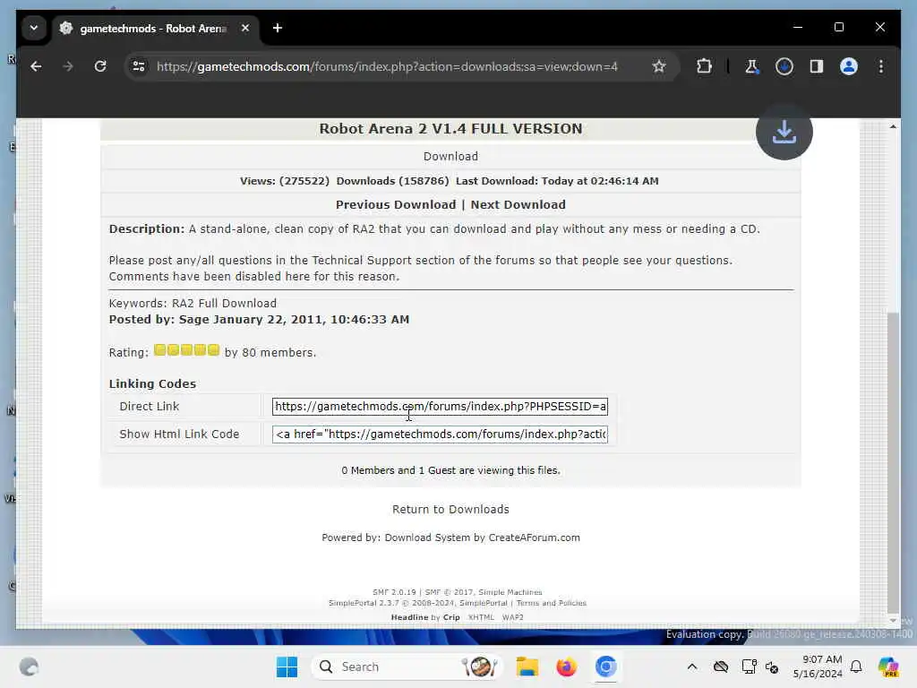Open the Windows Start menu
The image size is (917, 688).
[x=287, y=666]
